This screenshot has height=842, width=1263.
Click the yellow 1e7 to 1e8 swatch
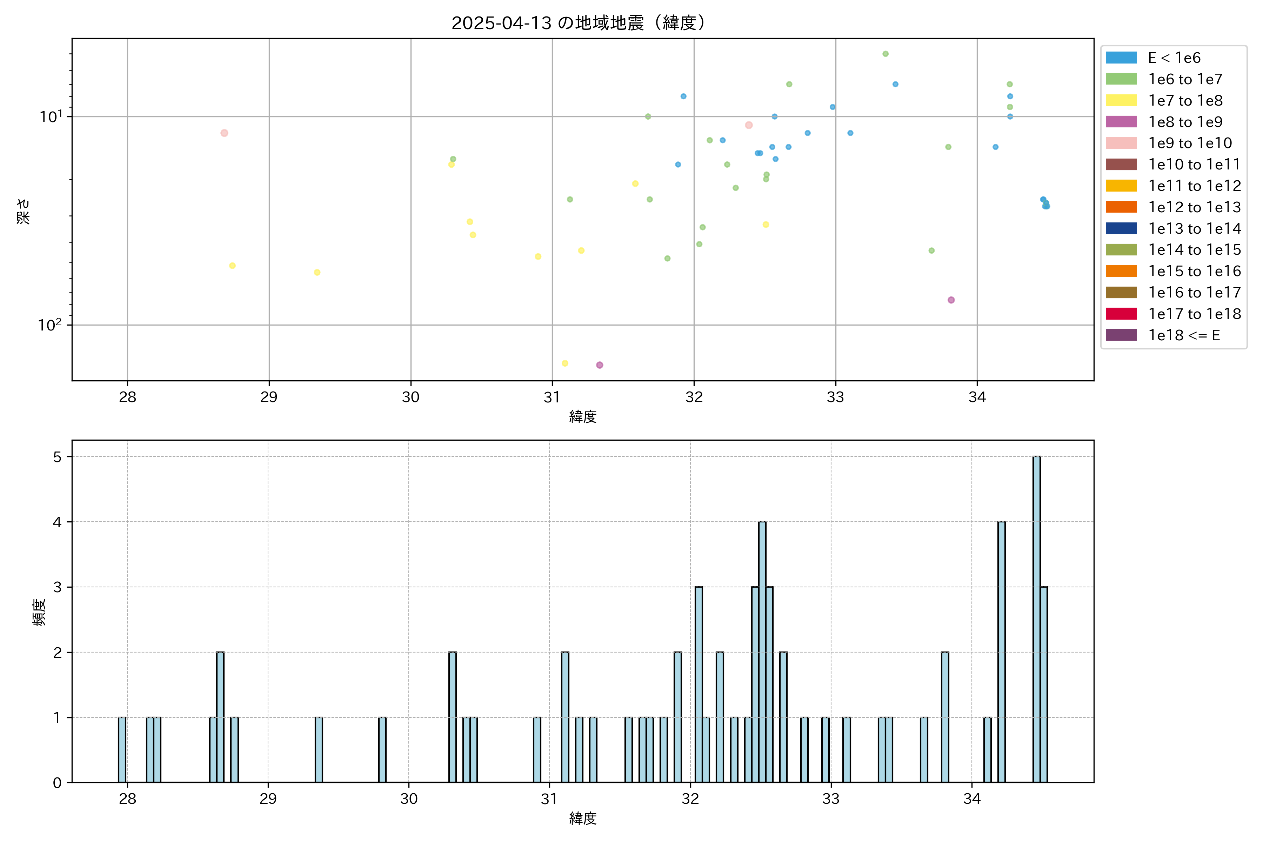[1121, 100]
